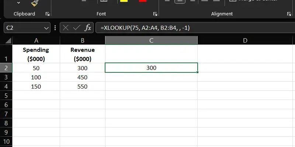Select row 8 header
Viewport: 295px width, 147px height.
6,123
